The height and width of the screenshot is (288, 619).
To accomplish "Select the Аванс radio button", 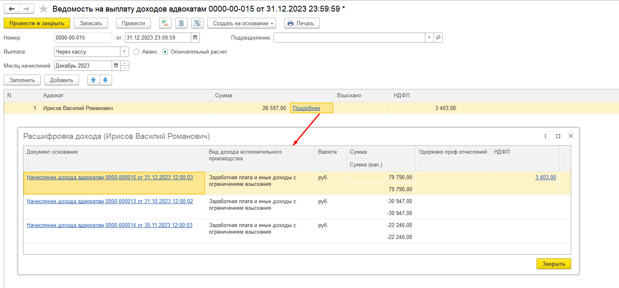I will point(137,52).
